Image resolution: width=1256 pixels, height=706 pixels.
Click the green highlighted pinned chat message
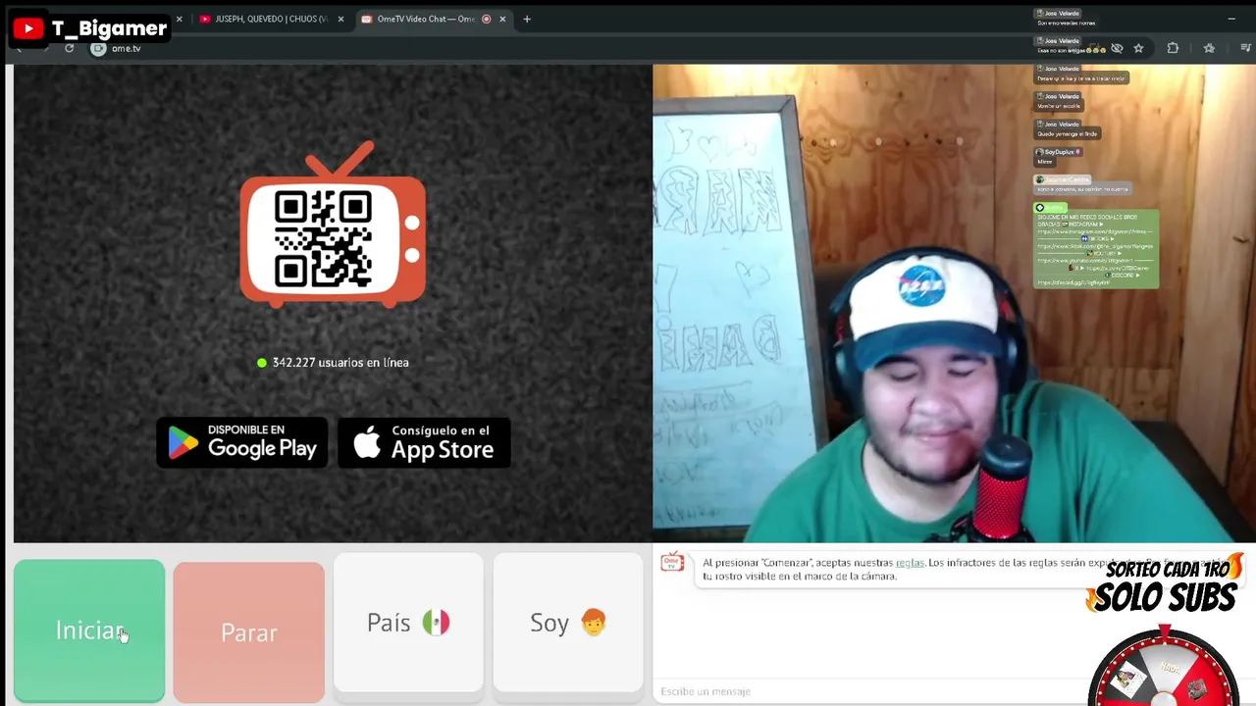click(x=1096, y=249)
